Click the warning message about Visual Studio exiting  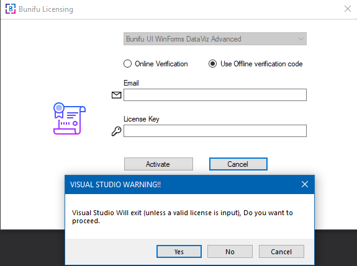pos(183,216)
